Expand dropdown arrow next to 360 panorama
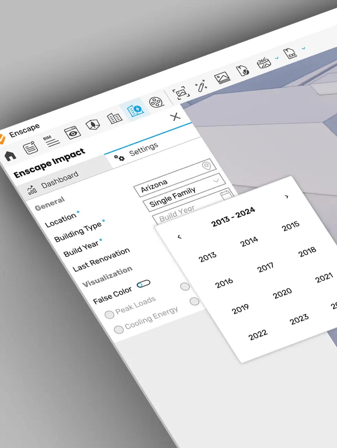This screenshot has height=448, width=337. 276,58
